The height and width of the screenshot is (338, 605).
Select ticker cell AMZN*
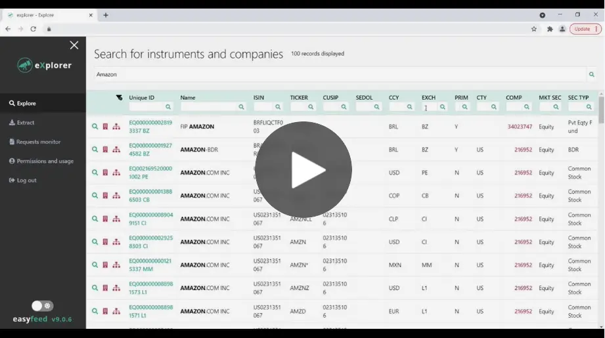point(299,265)
